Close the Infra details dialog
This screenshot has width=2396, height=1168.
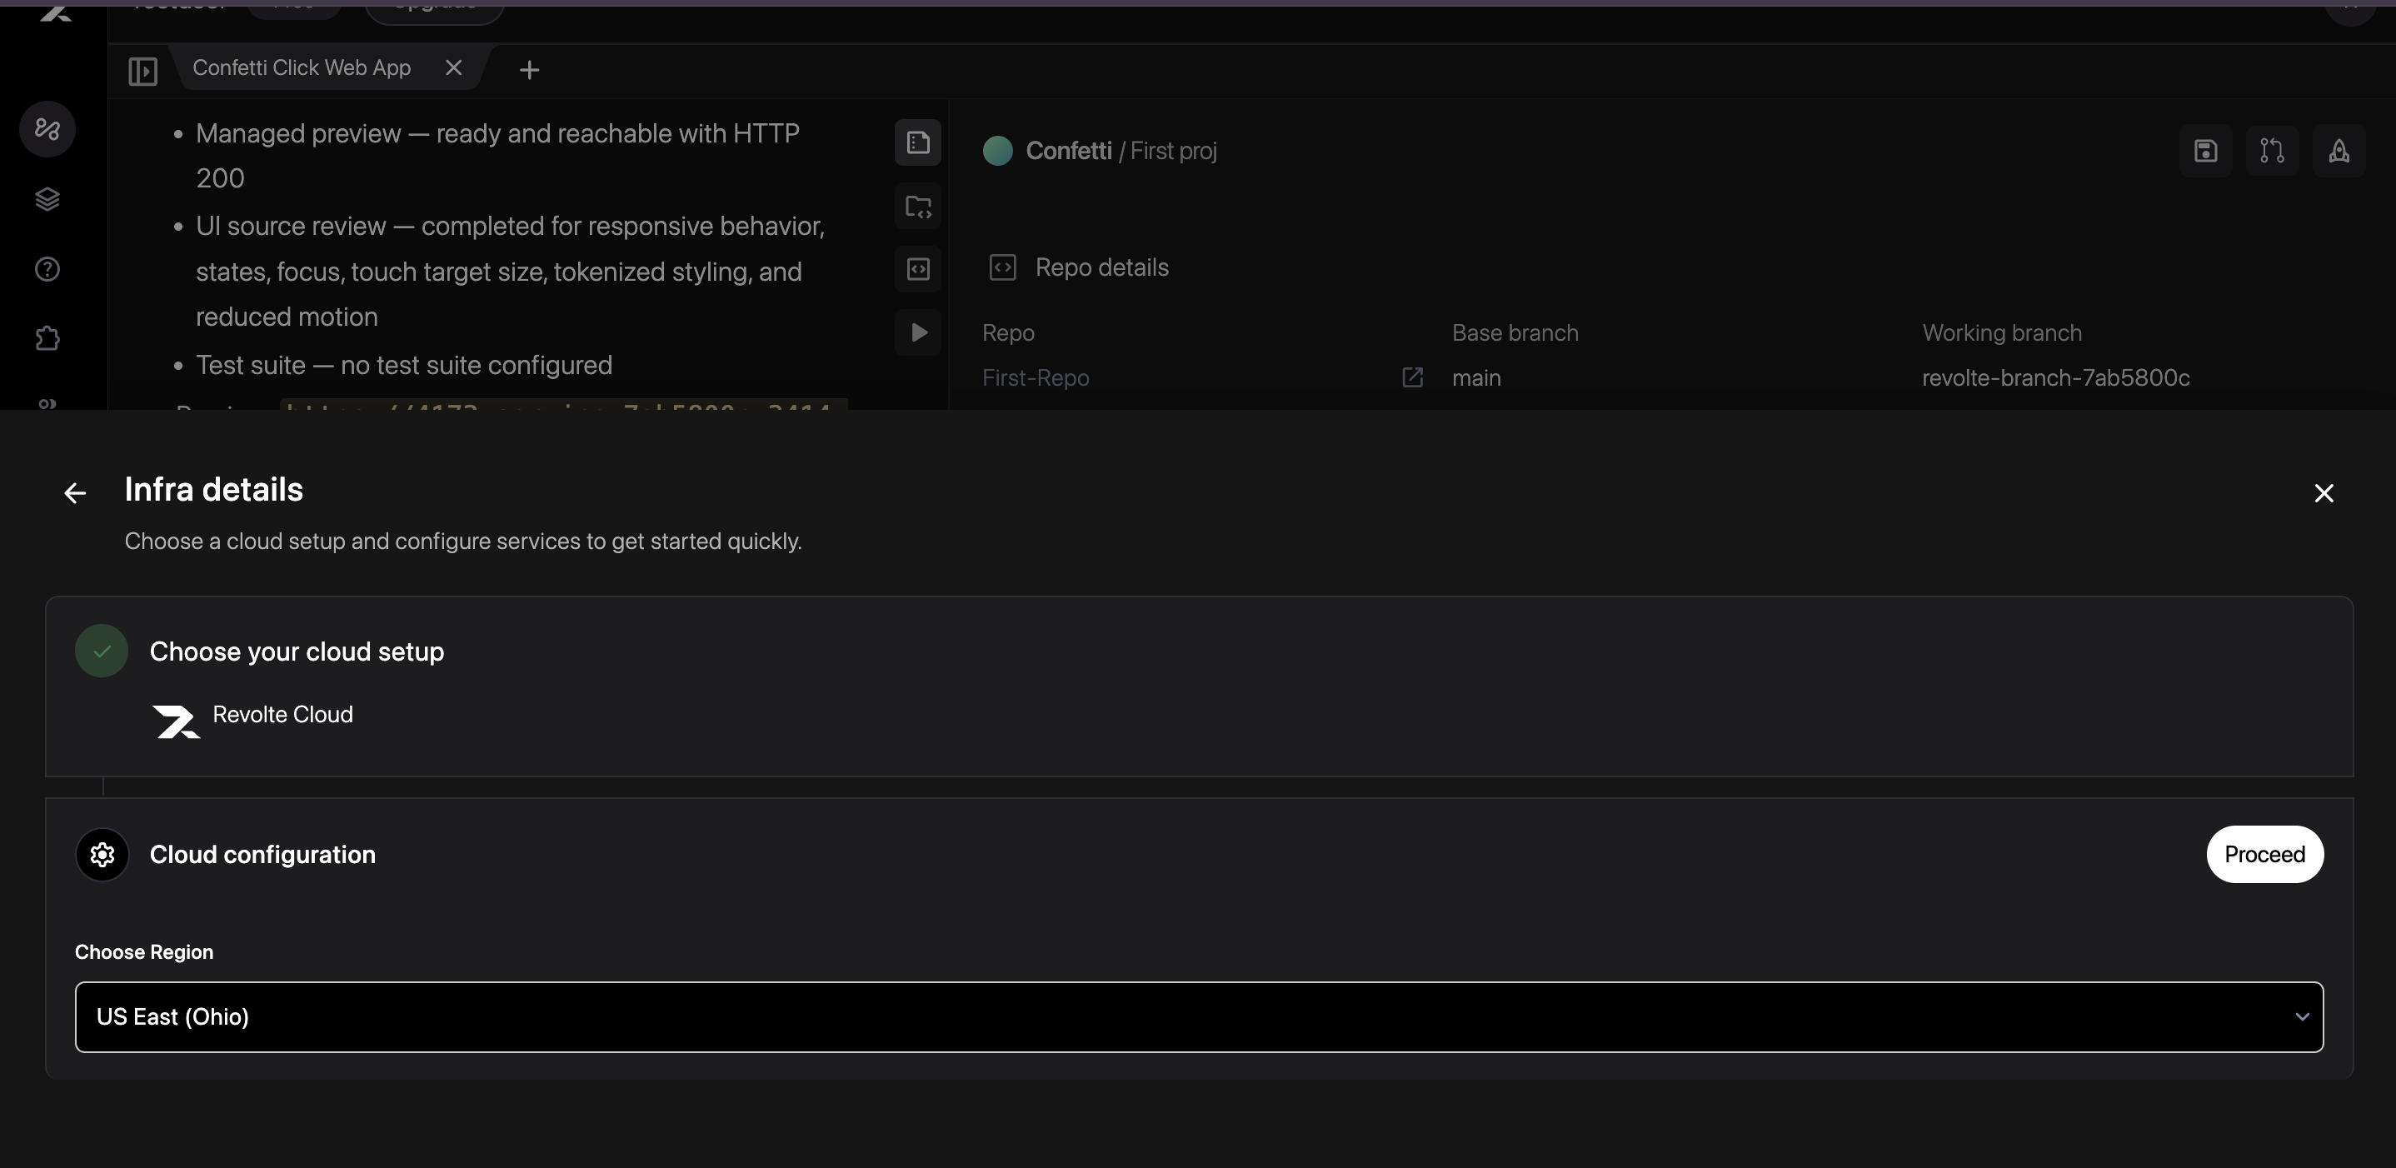tap(2324, 493)
